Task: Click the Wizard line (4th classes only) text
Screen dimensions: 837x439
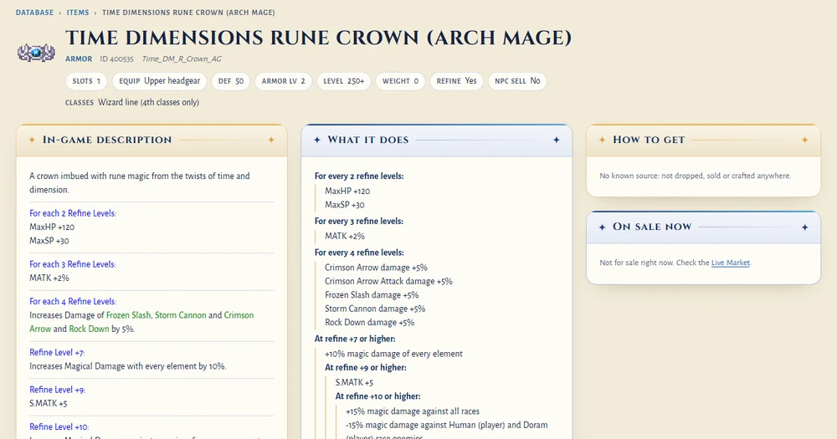Action: 148,102
